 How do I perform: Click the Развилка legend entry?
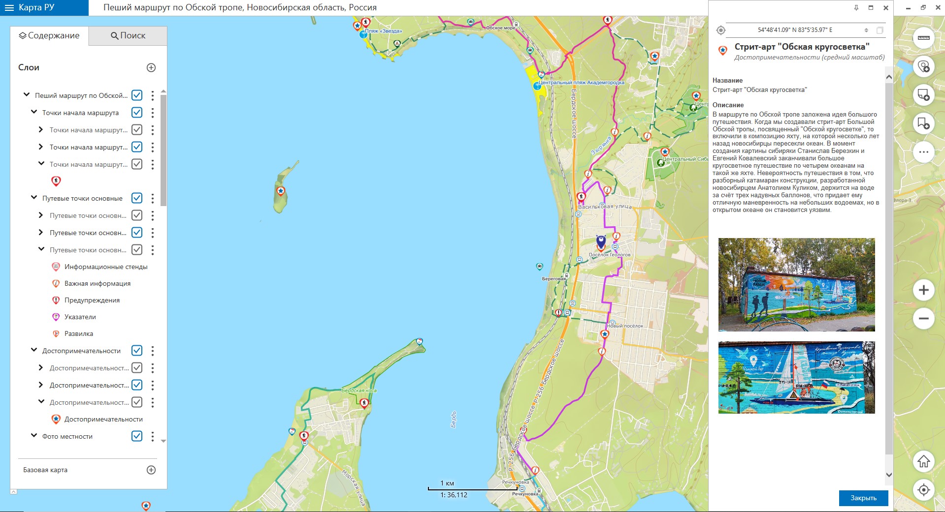79,333
